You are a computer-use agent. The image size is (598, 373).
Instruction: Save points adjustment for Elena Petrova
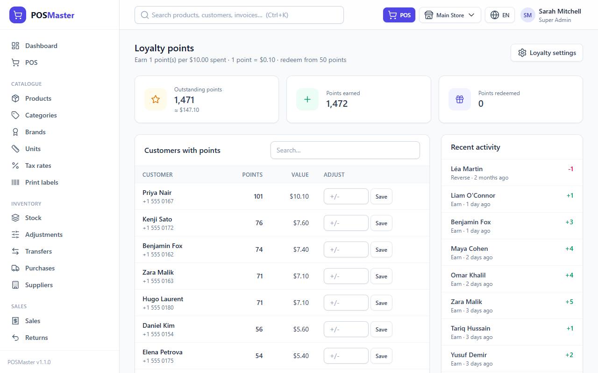(381, 356)
